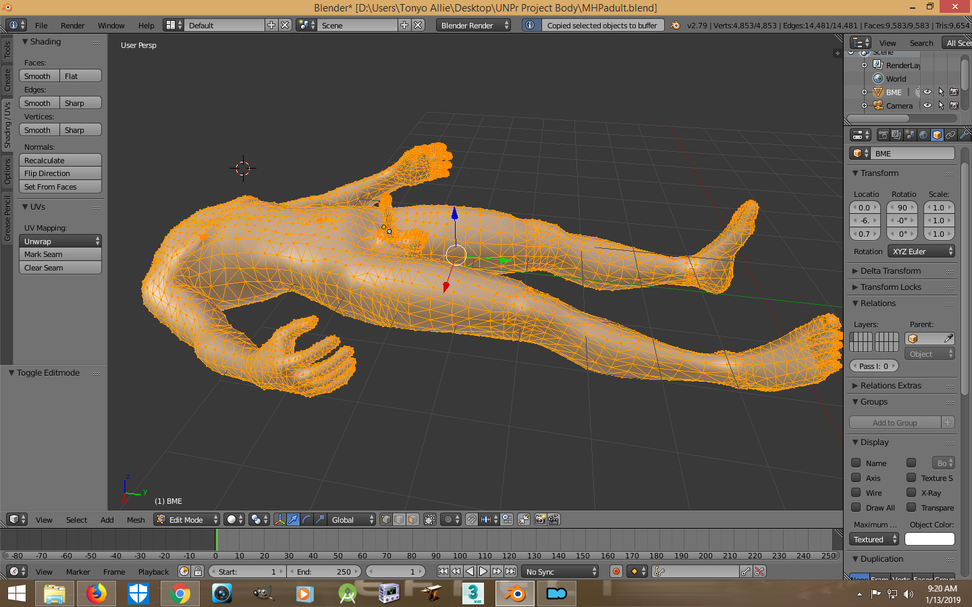Click the OpenGL render animation clapper icon
The height and width of the screenshot is (607, 972).
(x=554, y=519)
